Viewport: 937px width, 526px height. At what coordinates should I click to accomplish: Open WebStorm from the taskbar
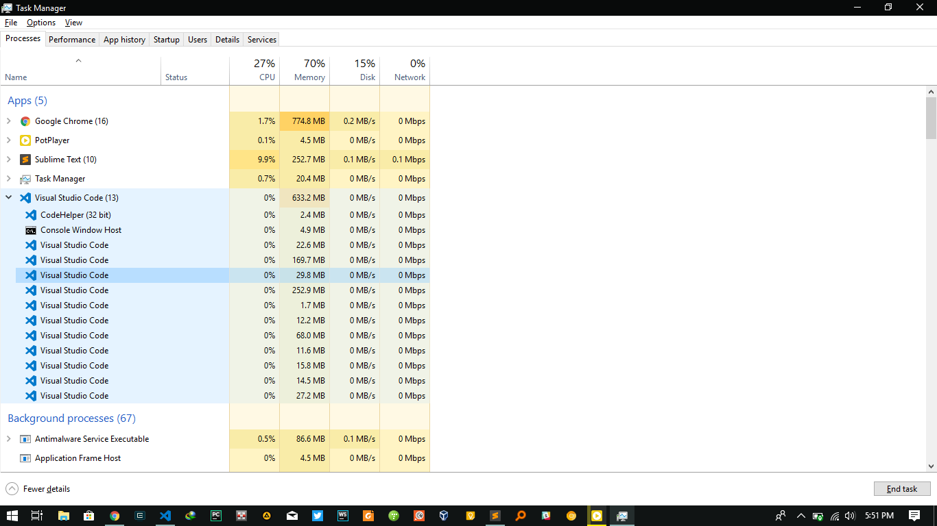pyautogui.click(x=343, y=516)
